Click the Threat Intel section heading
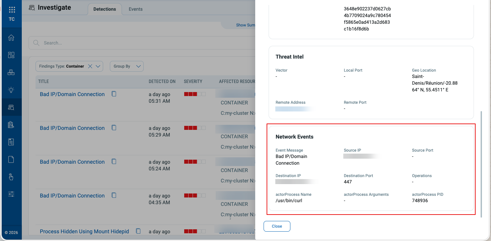This screenshot has width=491, height=241. [x=290, y=57]
